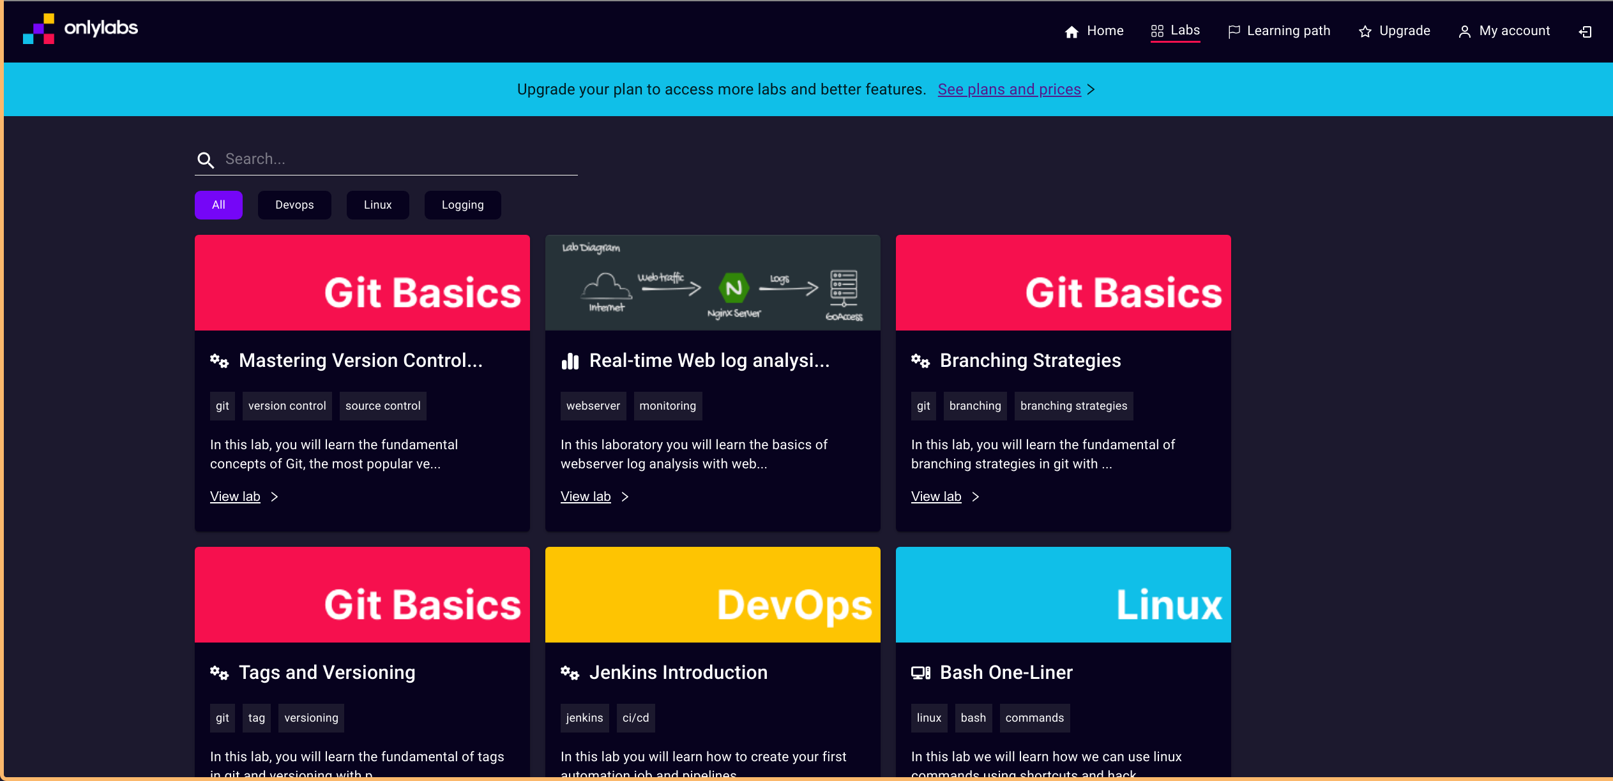
Task: Click the 'ci/cd' tag
Action: coord(635,718)
